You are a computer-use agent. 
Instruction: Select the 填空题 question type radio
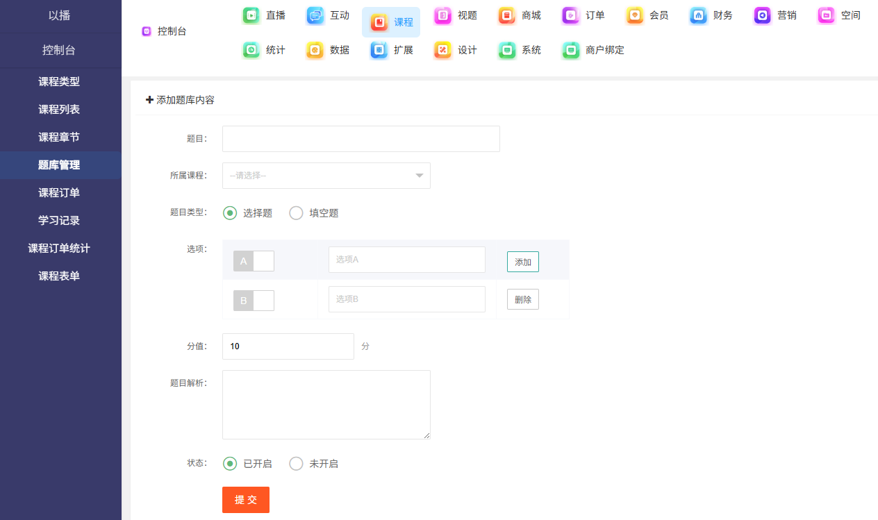pos(297,213)
